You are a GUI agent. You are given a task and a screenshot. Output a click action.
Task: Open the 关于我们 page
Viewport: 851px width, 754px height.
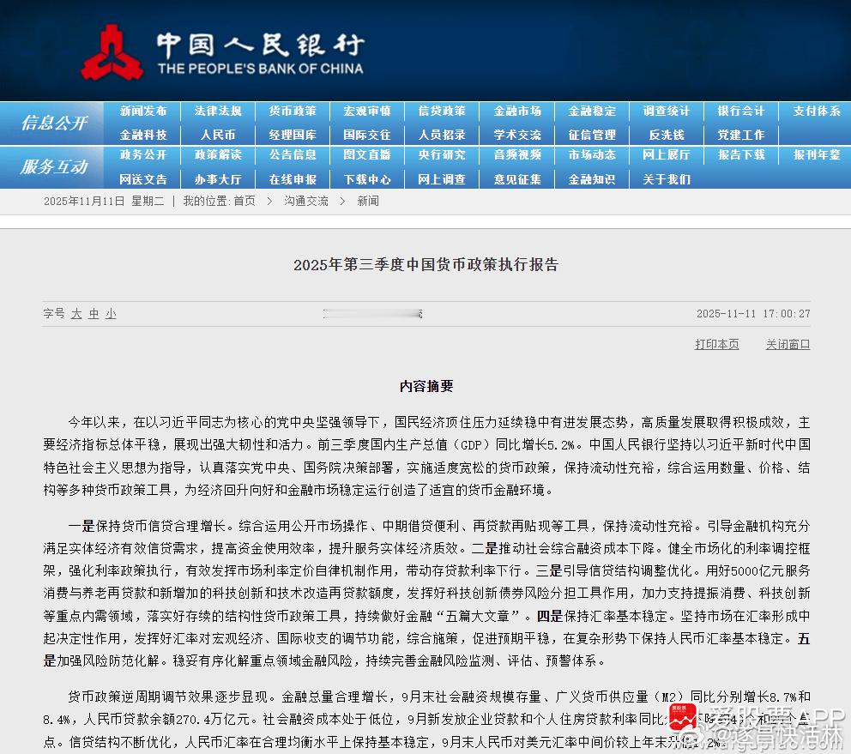point(666,179)
